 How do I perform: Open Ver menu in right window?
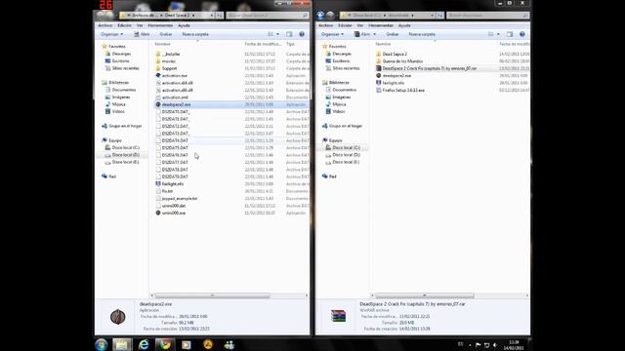(x=360, y=25)
